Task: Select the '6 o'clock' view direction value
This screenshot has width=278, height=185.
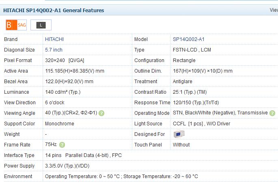Action: [x=55, y=102]
